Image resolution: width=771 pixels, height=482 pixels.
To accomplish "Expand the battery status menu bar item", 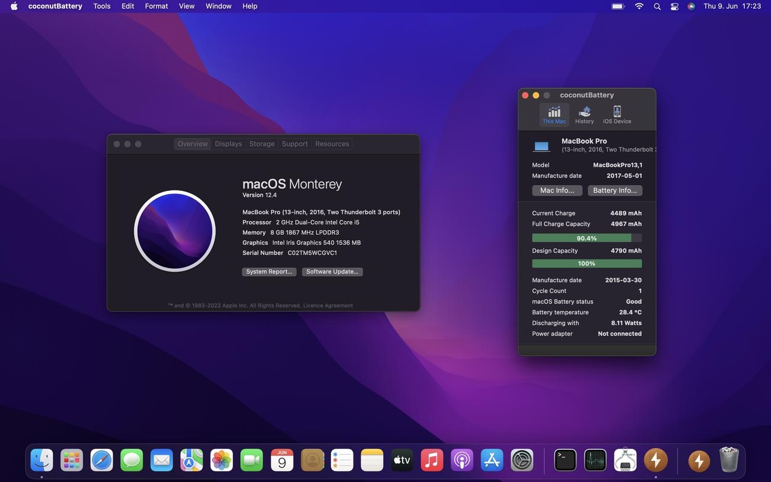I will pos(618,6).
